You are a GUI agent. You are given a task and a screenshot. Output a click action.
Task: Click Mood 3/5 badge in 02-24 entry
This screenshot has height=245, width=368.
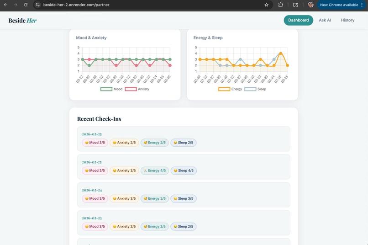coord(95,198)
